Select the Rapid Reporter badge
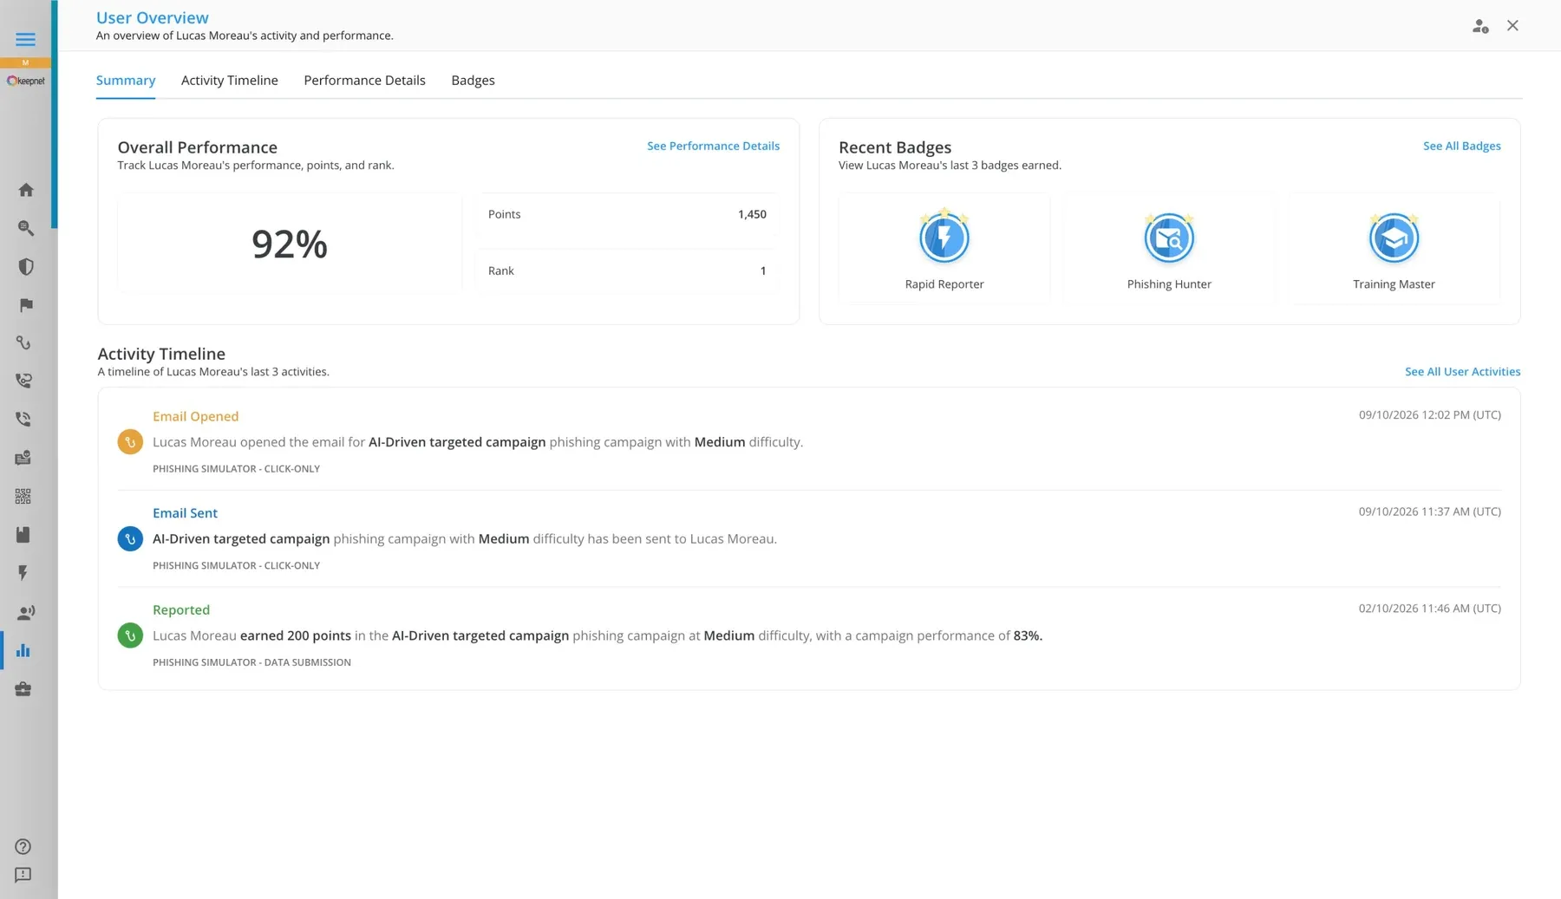The width and height of the screenshot is (1561, 899). pyautogui.click(x=944, y=249)
